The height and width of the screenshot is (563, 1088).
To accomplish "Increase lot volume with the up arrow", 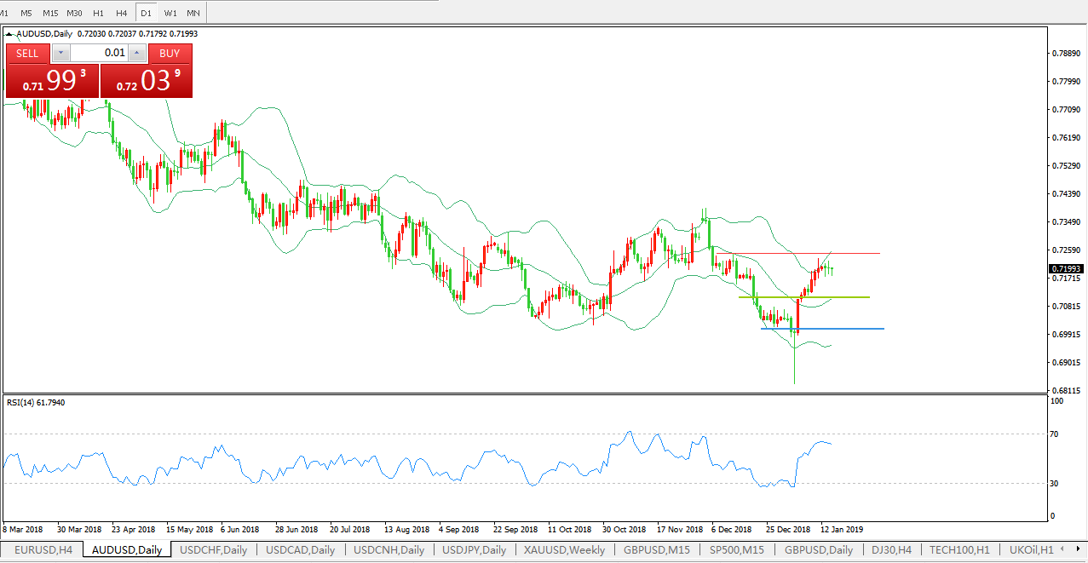I will [137, 54].
